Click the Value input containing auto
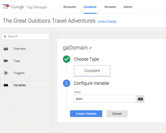166x133 pixels. pyautogui.click(x=105, y=99)
